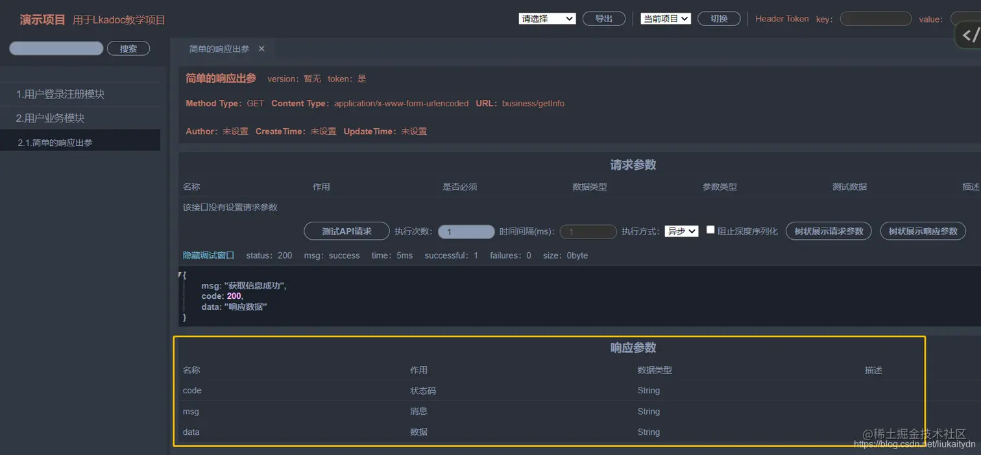Click the 导出 export button
The image size is (981, 455).
coord(603,18)
